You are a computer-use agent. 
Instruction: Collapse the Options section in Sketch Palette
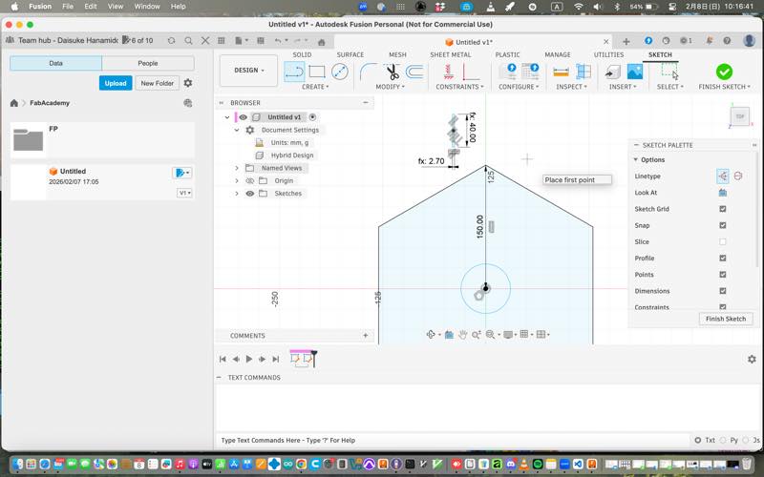click(x=635, y=159)
